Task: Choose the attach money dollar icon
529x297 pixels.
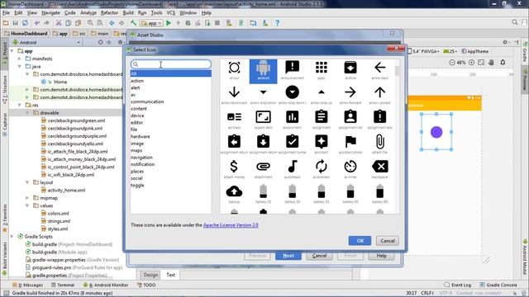Action: (x=234, y=169)
